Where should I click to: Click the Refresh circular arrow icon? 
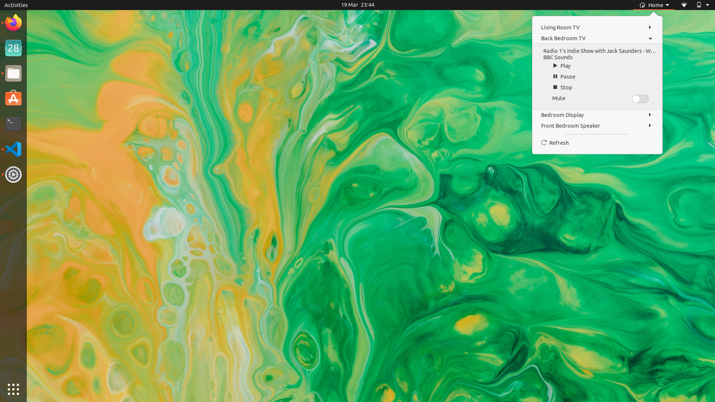tap(544, 143)
